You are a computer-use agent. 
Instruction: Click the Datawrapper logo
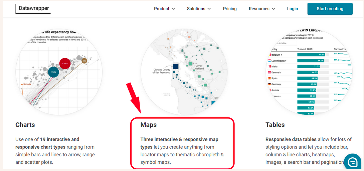(33, 8)
